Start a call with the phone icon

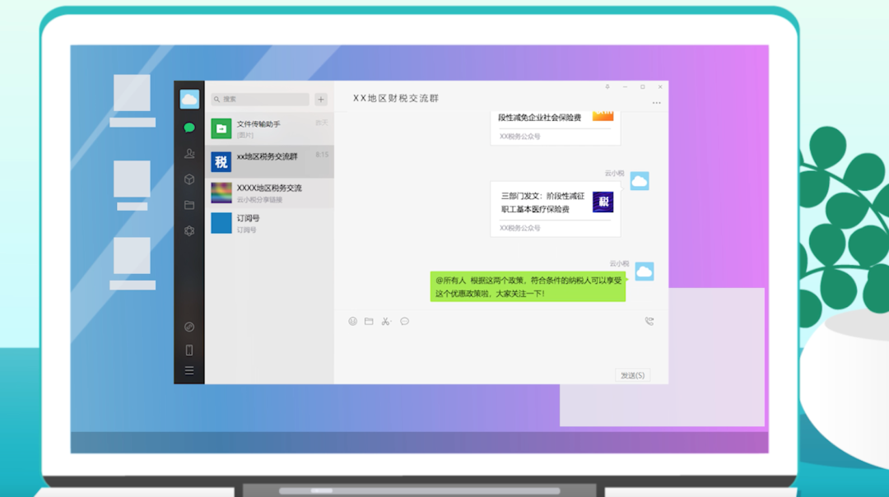click(x=649, y=321)
